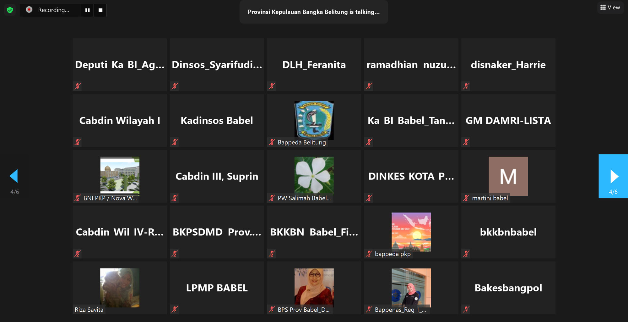The width and height of the screenshot is (628, 322).
Task: Stop the recording
Action: coord(100,10)
